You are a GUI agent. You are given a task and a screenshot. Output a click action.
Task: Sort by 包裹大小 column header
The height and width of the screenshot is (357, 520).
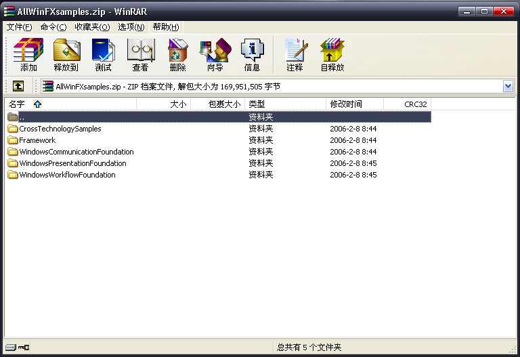(217, 104)
